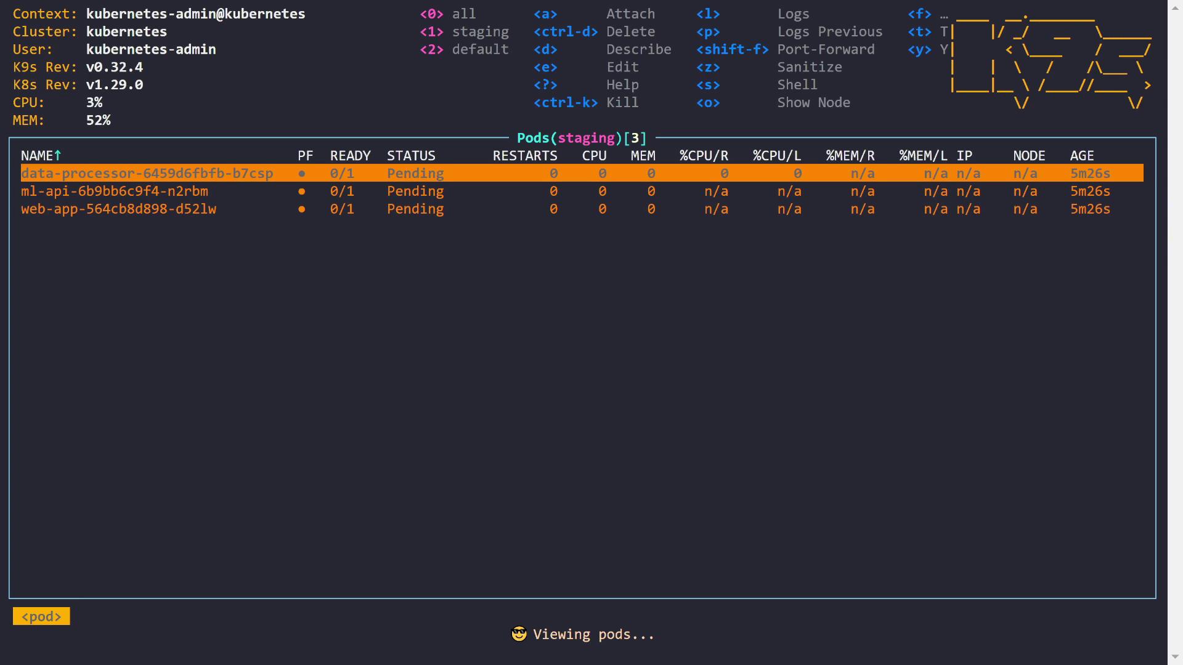
Task: Click the Pods(staging)[3] table title
Action: [x=582, y=138]
